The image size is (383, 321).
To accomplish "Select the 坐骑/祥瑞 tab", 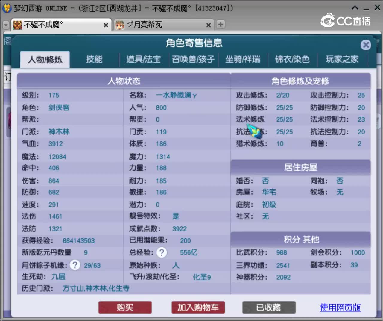I will coord(243,59).
